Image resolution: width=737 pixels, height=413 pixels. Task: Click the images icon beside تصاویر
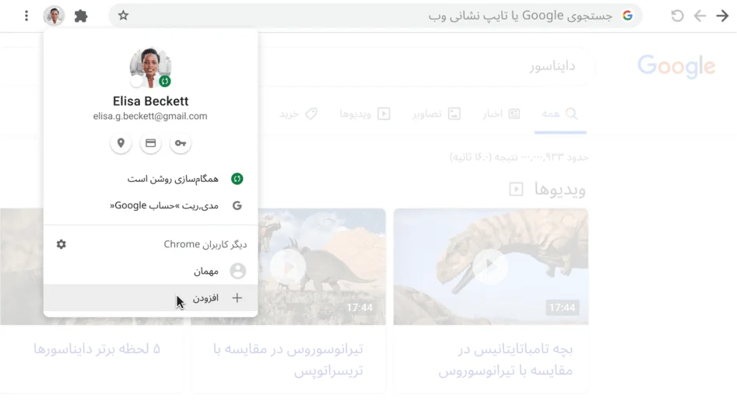(454, 114)
